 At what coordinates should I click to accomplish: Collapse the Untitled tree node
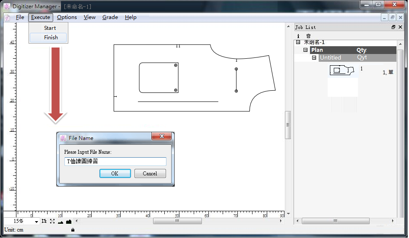(314, 57)
